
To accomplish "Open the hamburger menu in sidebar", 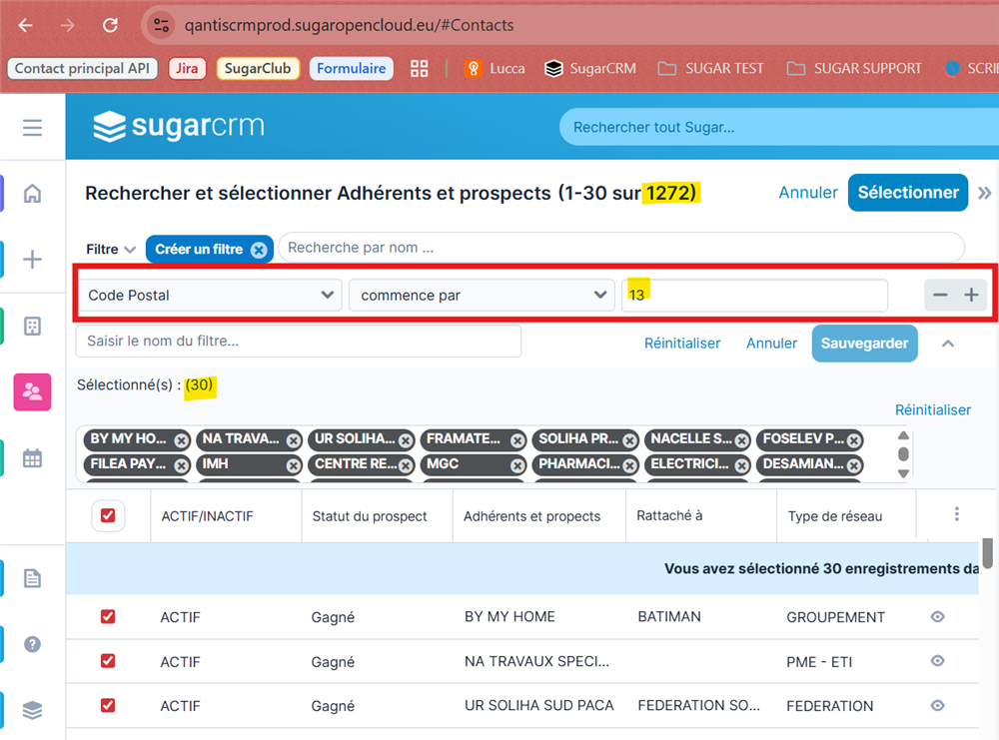I will click(x=32, y=128).
